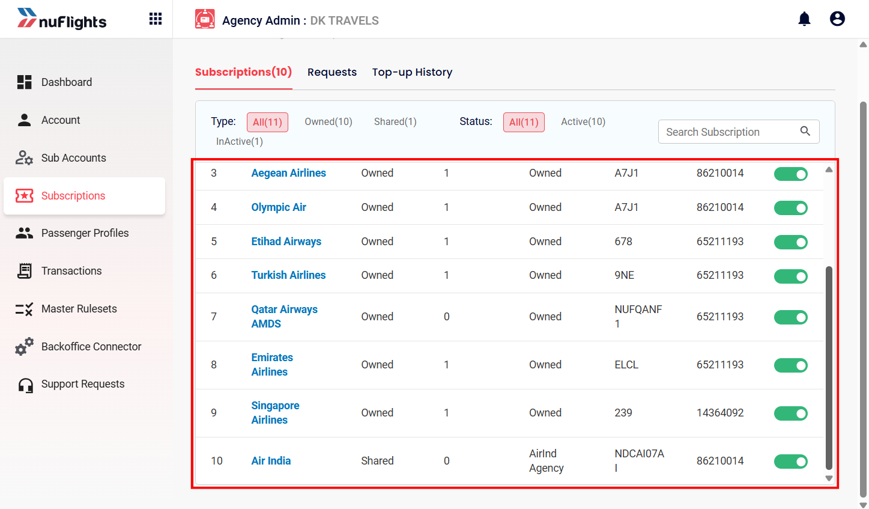Toggle the Turkish Airlines subscription switch
This screenshot has height=509, width=869.
[791, 276]
